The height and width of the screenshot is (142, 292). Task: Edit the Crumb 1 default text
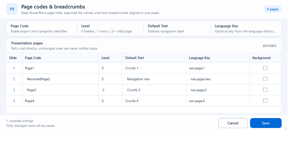click(154, 68)
